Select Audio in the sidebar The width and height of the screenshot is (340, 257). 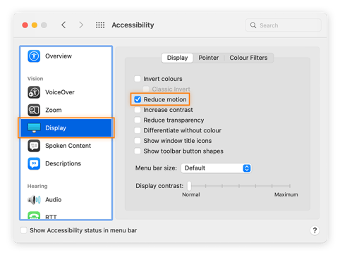coord(66,200)
